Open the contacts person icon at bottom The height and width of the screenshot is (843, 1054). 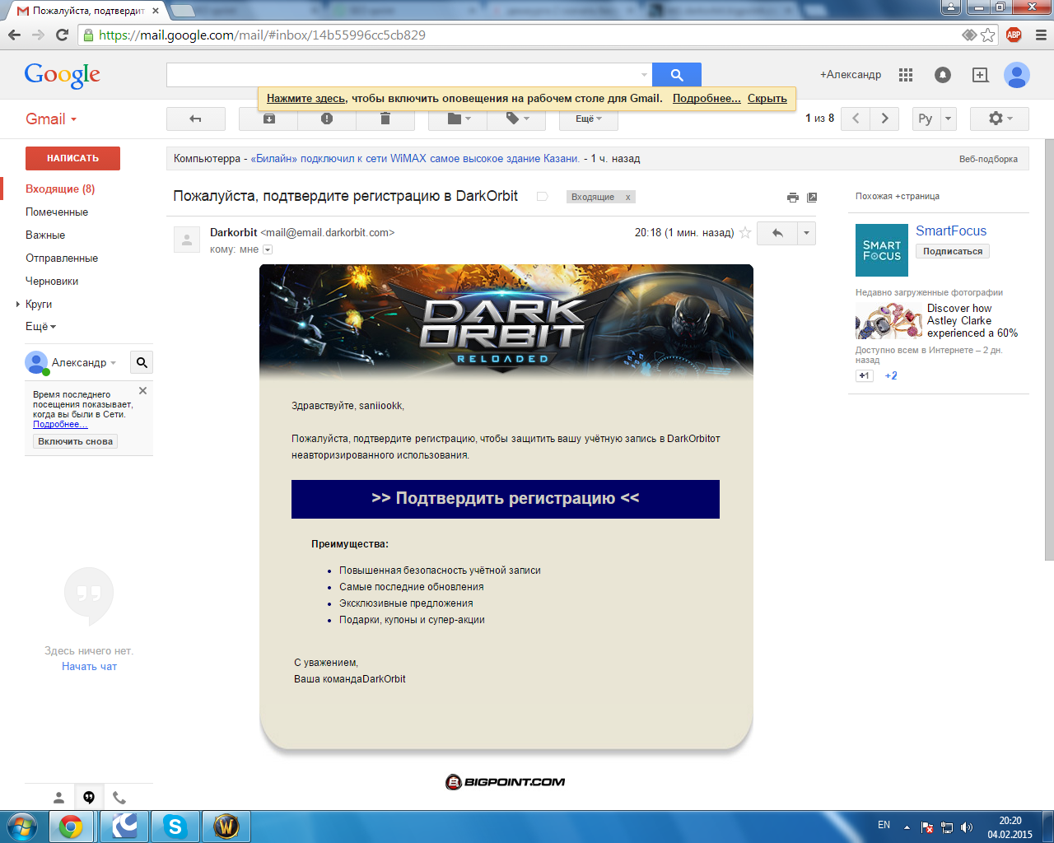pos(58,798)
